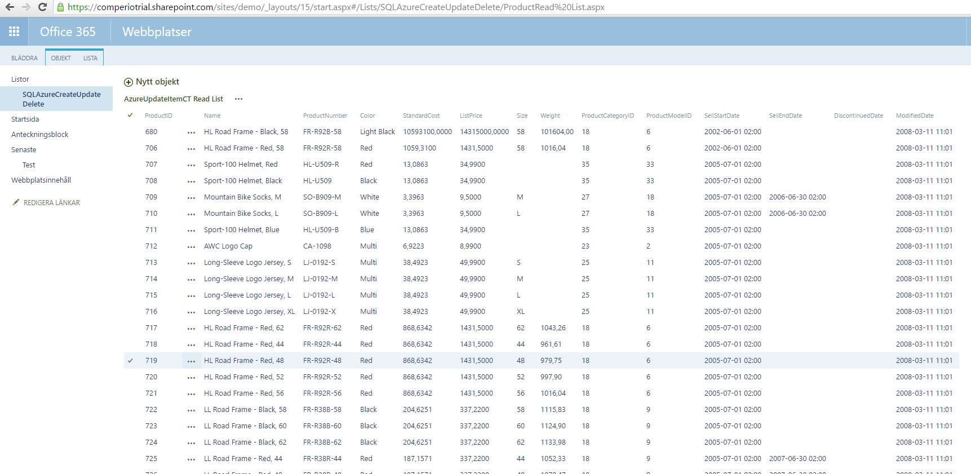Open ellipsis menu for Sport-100 Helmet, Blue

pyautogui.click(x=191, y=231)
